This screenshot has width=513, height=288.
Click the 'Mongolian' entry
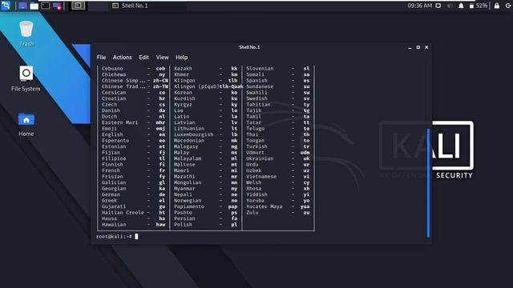coord(188,182)
